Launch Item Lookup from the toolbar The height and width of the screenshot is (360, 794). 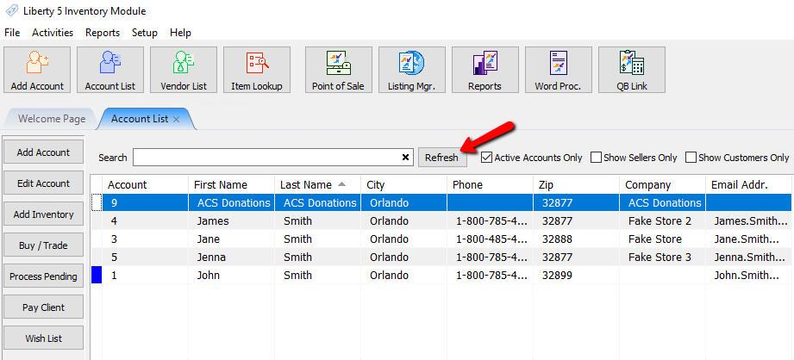(257, 70)
